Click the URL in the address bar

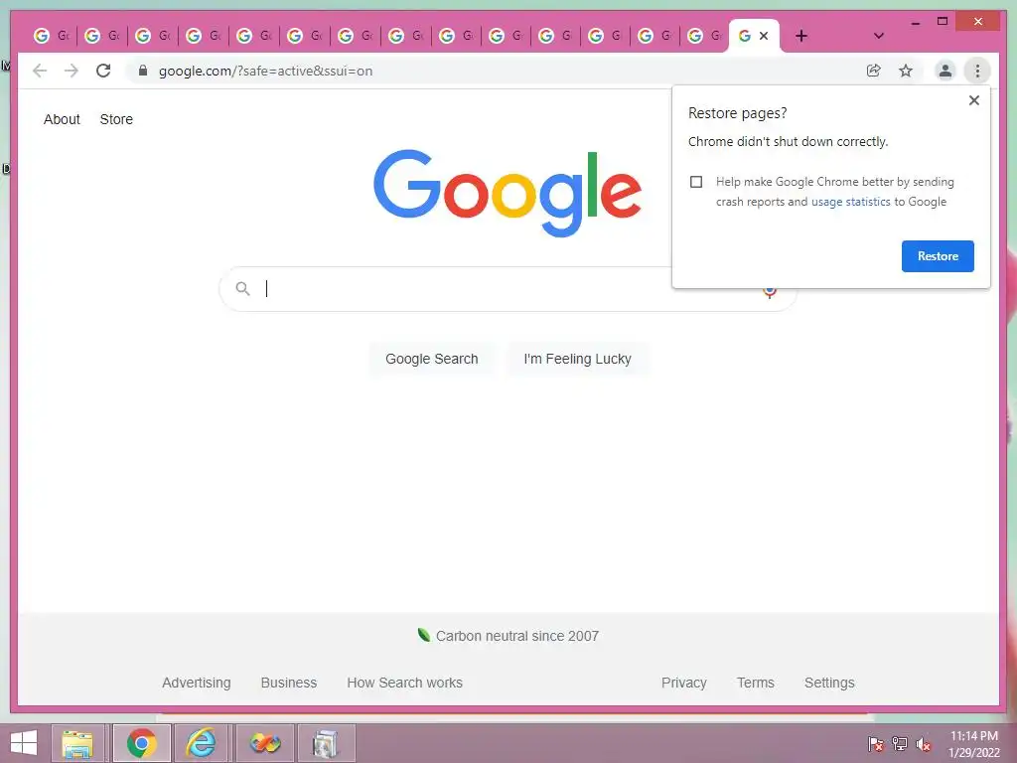click(x=266, y=71)
